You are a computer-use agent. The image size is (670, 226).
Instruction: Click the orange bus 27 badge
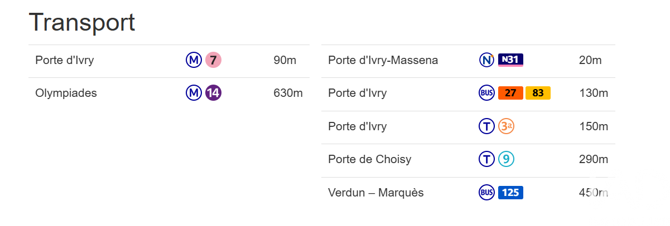[x=510, y=93]
